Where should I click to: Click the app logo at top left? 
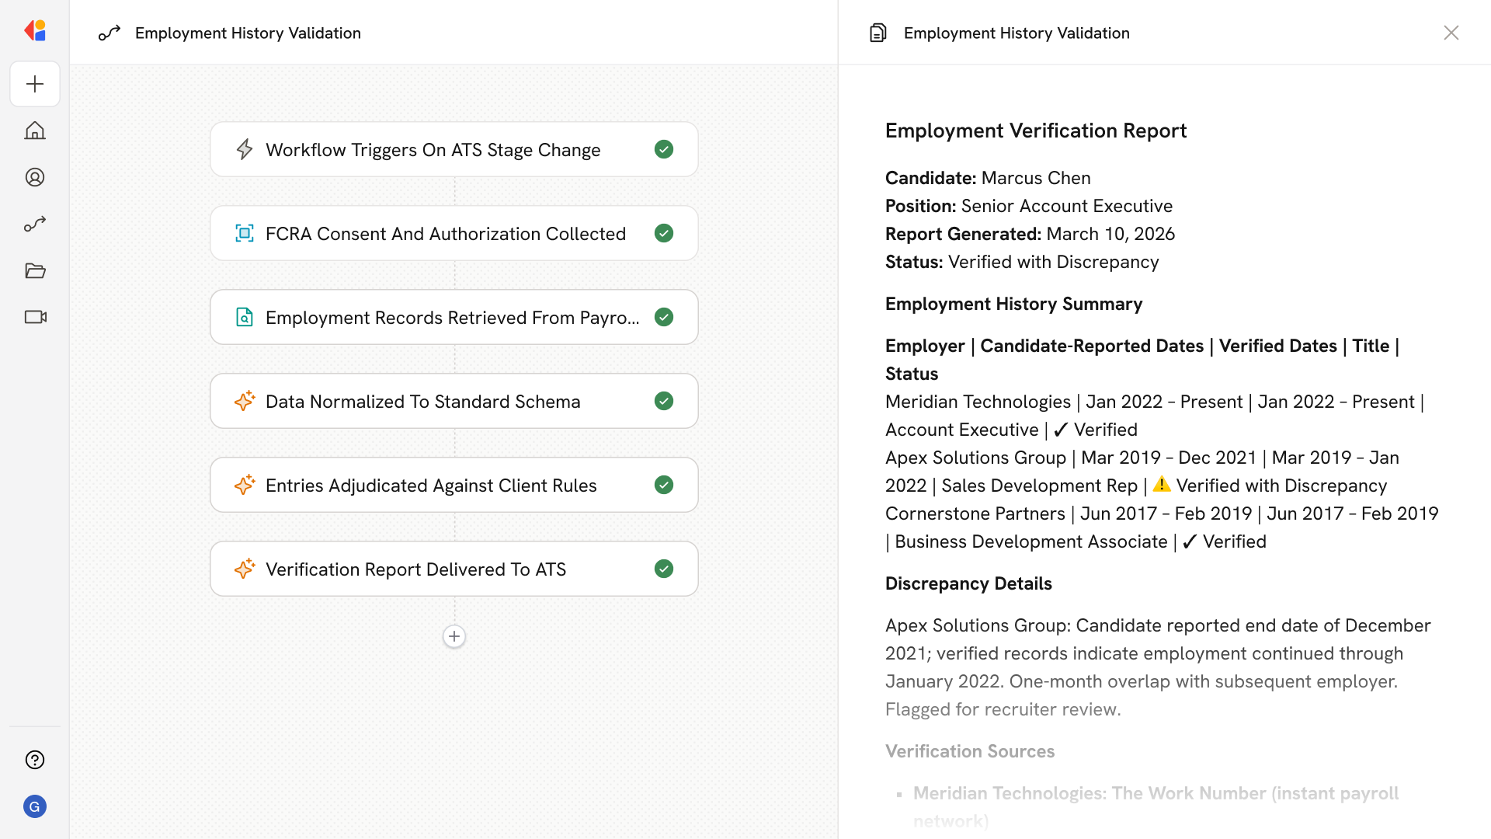coord(35,31)
